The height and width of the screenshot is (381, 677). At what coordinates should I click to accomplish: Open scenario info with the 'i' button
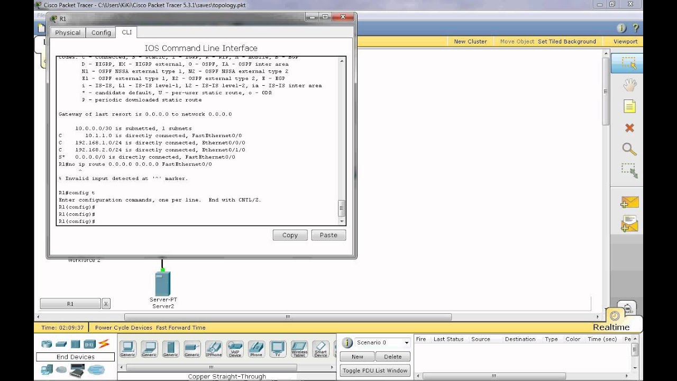347,342
